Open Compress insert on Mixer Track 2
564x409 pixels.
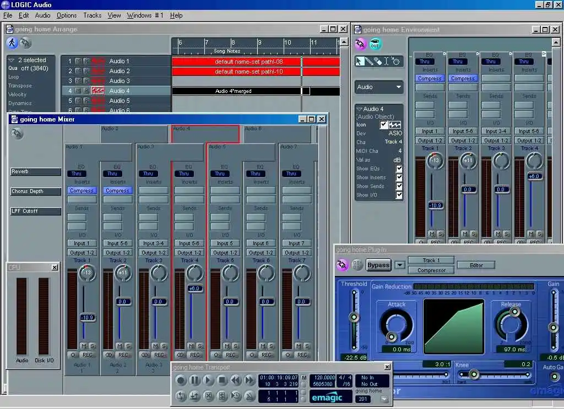point(118,191)
